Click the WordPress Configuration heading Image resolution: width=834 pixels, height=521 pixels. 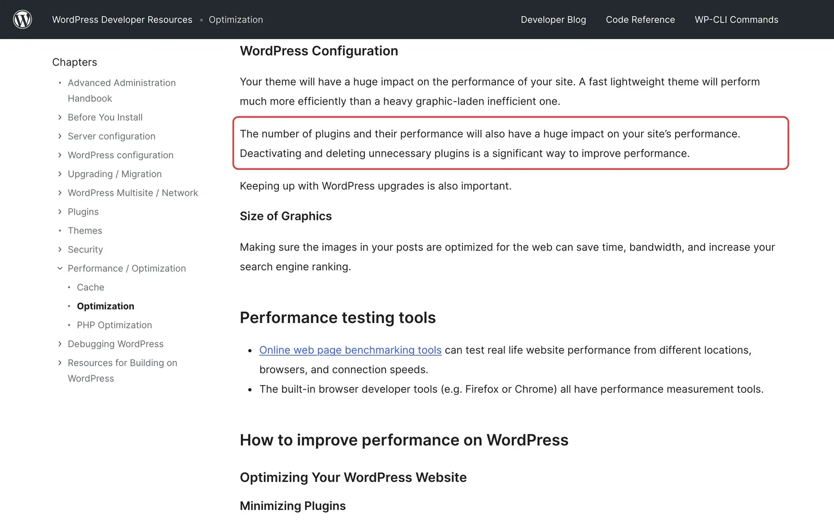click(319, 51)
